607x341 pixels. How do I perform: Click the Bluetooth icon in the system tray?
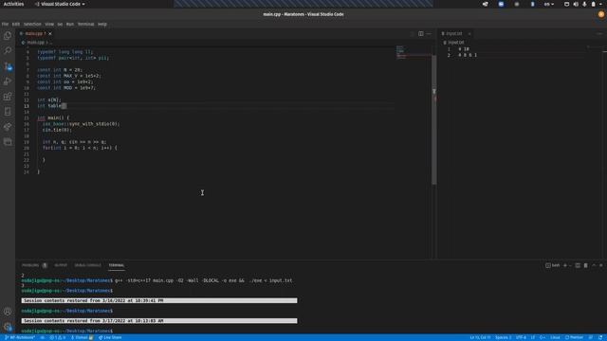(x=532, y=4)
